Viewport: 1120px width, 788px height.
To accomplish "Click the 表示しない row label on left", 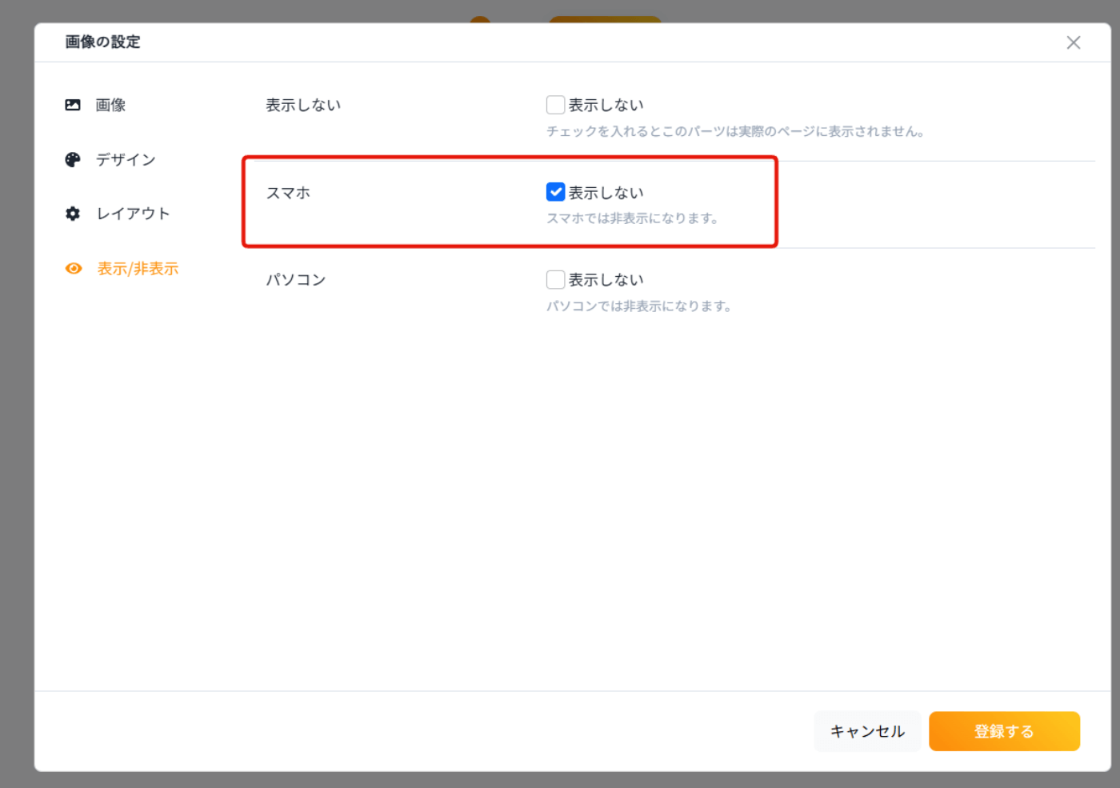I will [303, 105].
